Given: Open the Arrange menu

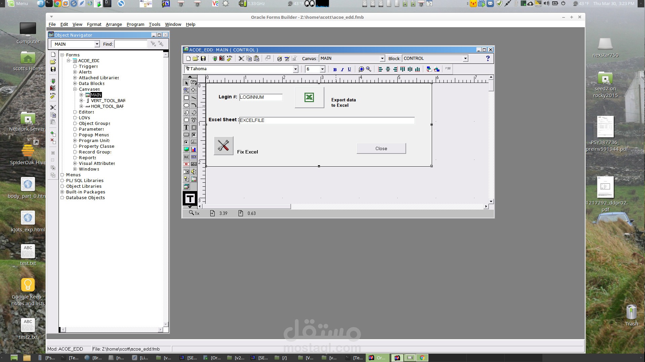Looking at the screenshot, I should (114, 25).
